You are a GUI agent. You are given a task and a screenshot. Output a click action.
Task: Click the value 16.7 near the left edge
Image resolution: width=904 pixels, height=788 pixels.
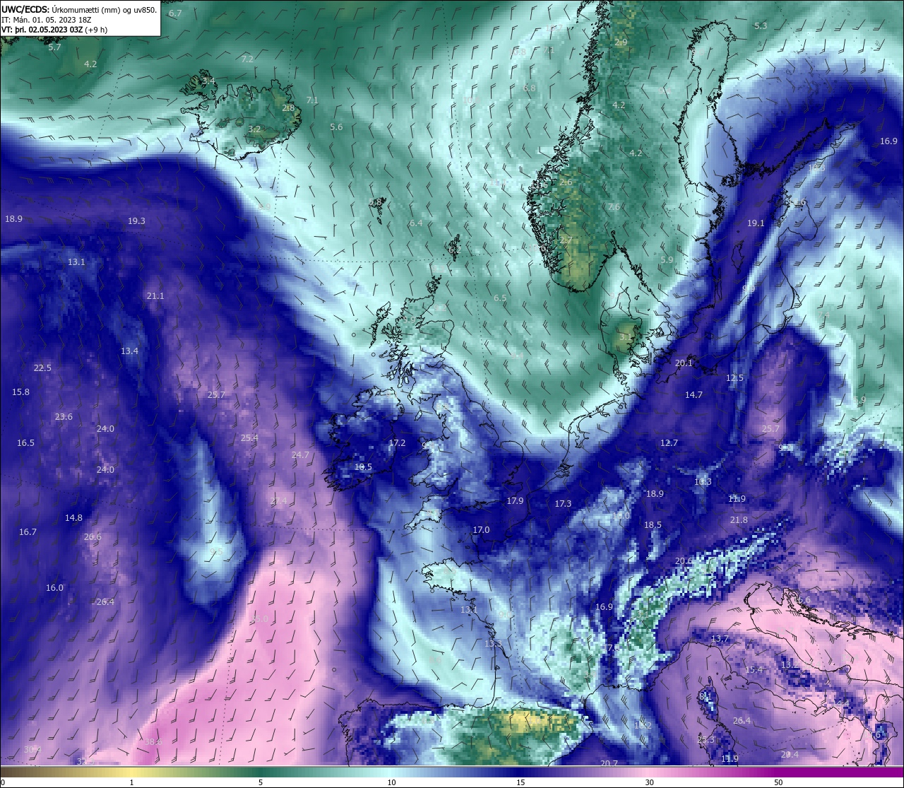28,532
